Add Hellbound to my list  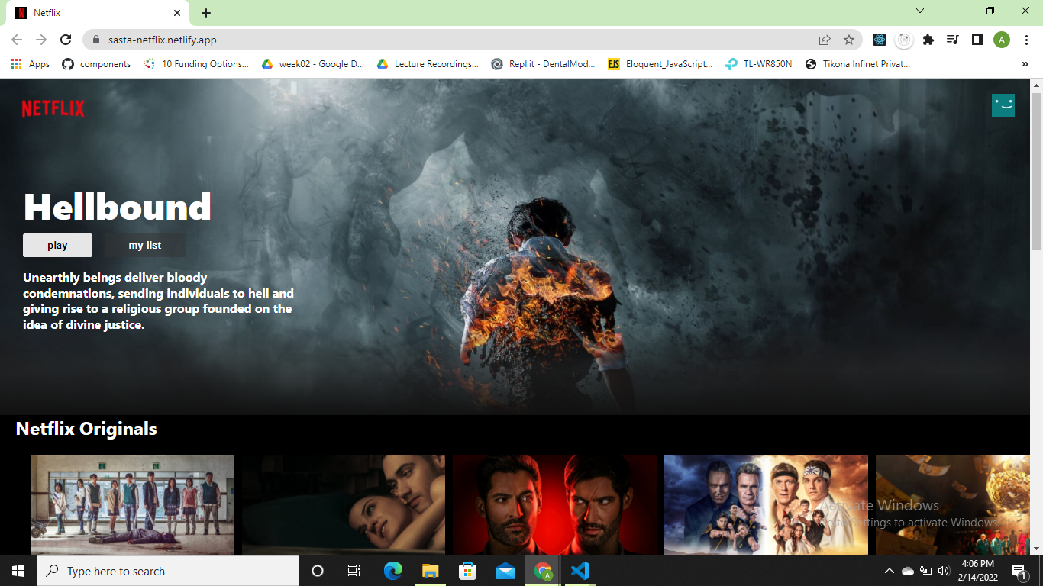pyautogui.click(x=145, y=245)
